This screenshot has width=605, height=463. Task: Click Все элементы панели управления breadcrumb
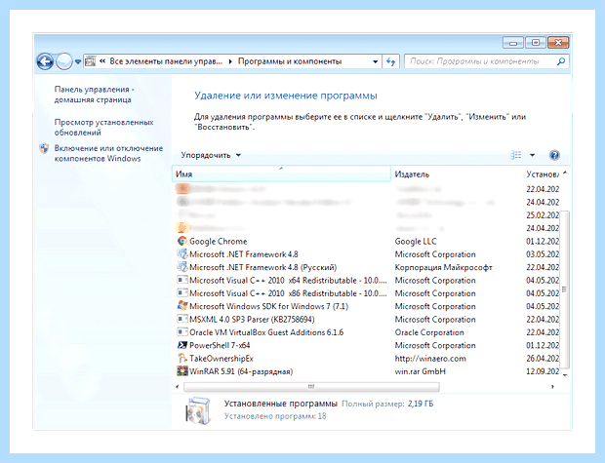pyautogui.click(x=166, y=61)
